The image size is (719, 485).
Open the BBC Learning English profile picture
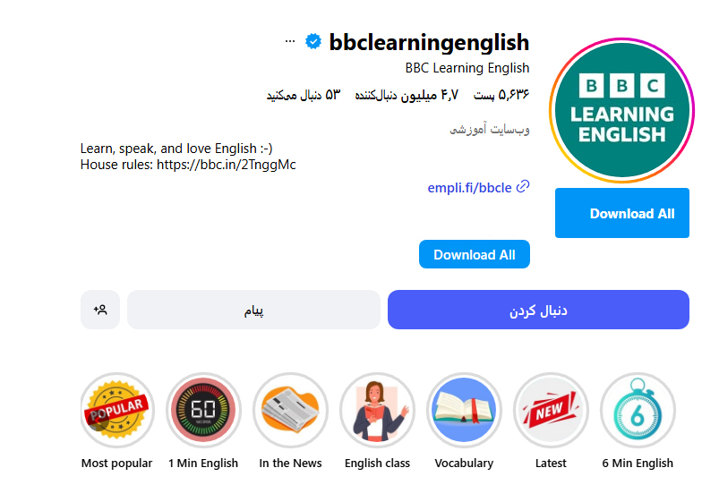pyautogui.click(x=621, y=110)
